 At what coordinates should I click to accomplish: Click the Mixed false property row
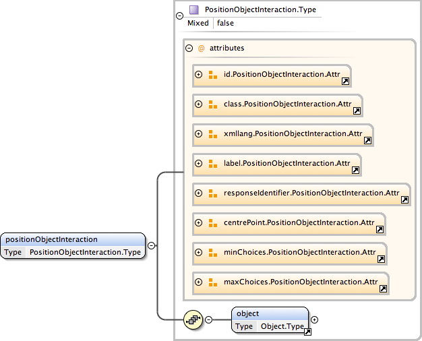coord(211,23)
